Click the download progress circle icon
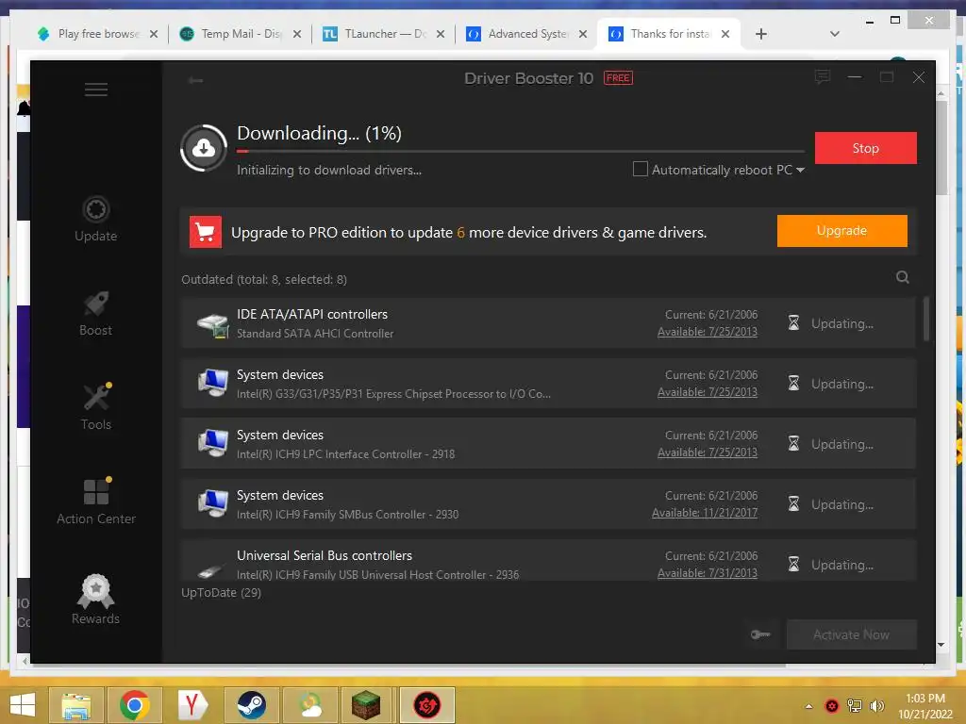Screen dimensions: 966x724 [x=204, y=148]
